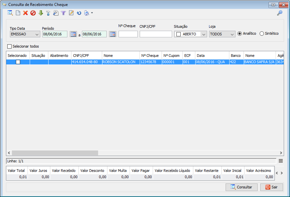
Task: Click the ECF column header
Action: 189,56
